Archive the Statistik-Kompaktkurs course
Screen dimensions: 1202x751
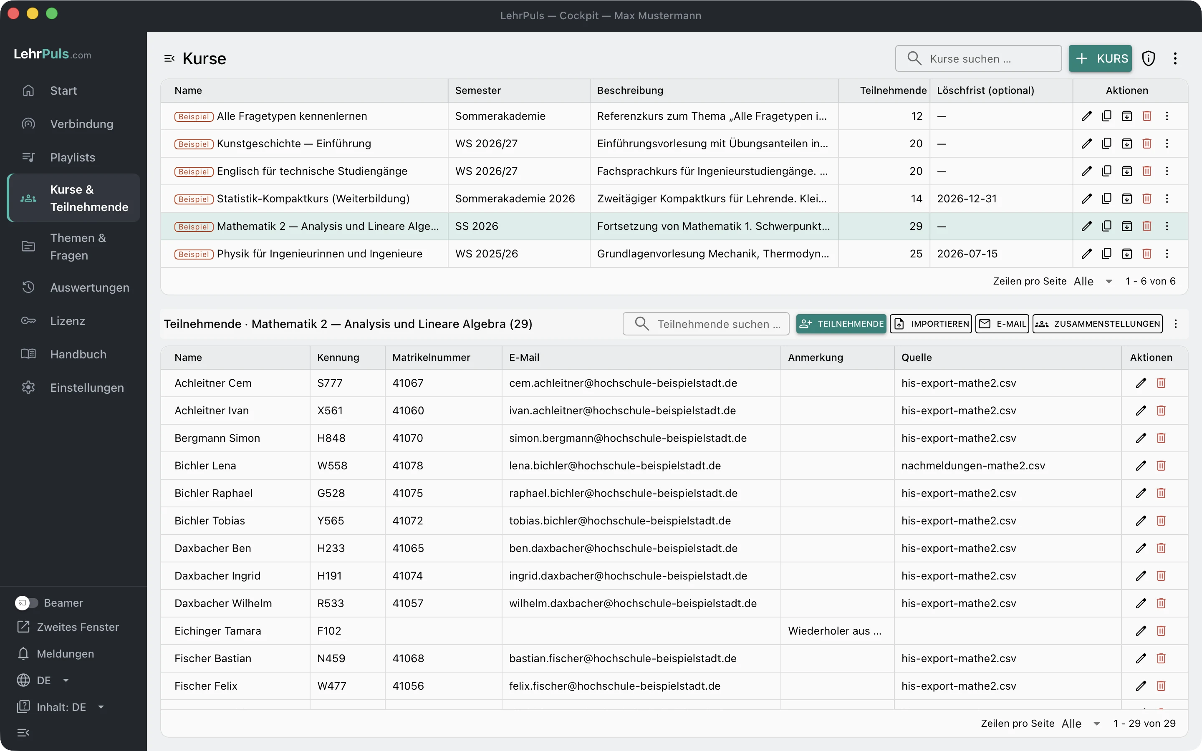[x=1126, y=199]
